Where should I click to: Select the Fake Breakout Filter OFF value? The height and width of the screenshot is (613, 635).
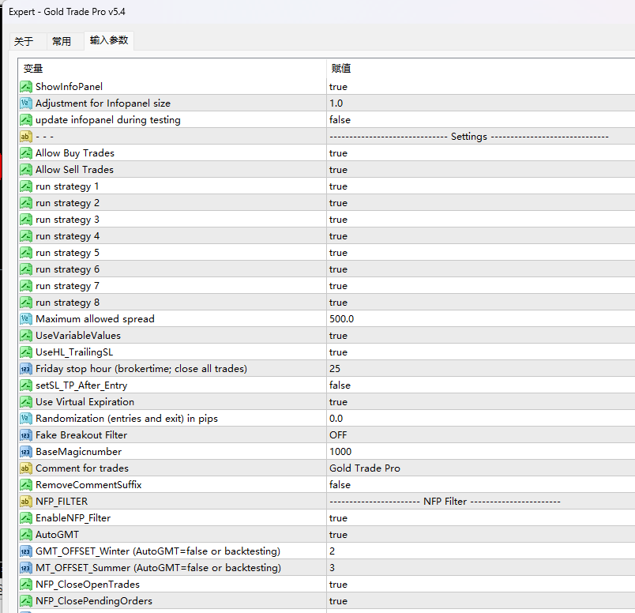(x=338, y=435)
